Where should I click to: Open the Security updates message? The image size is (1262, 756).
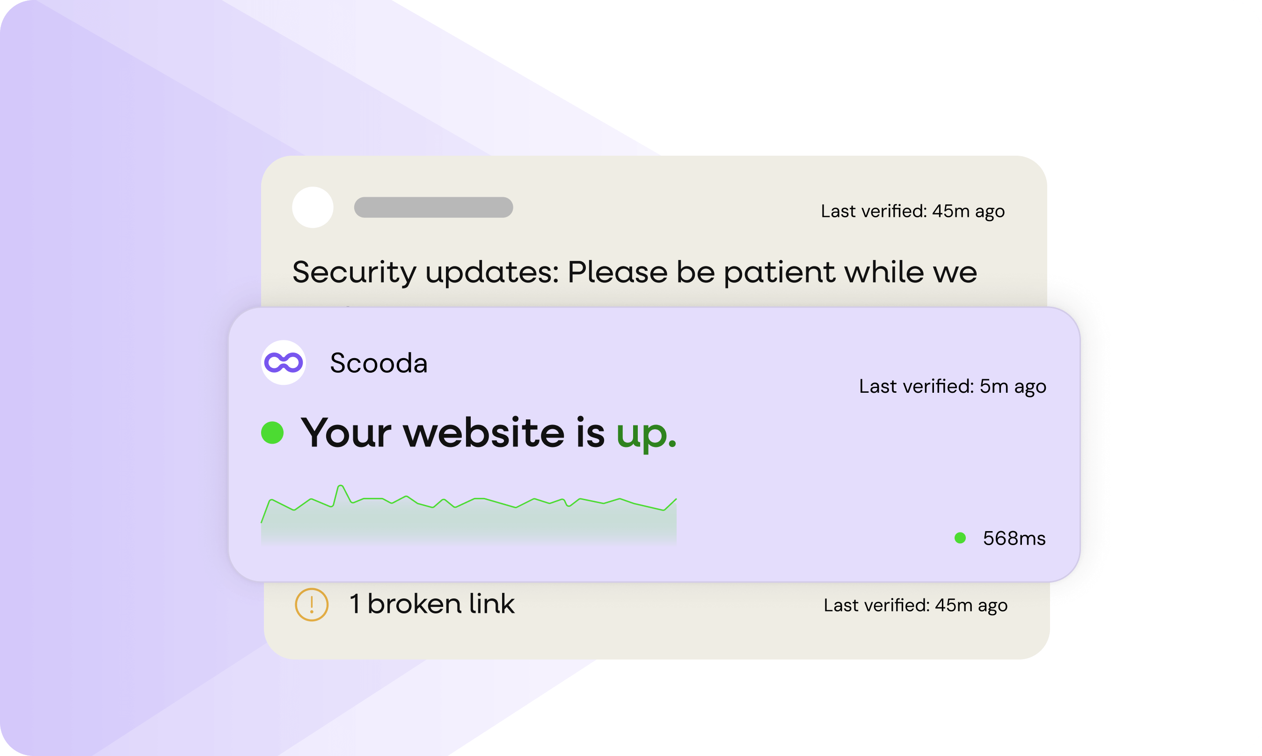635,272
